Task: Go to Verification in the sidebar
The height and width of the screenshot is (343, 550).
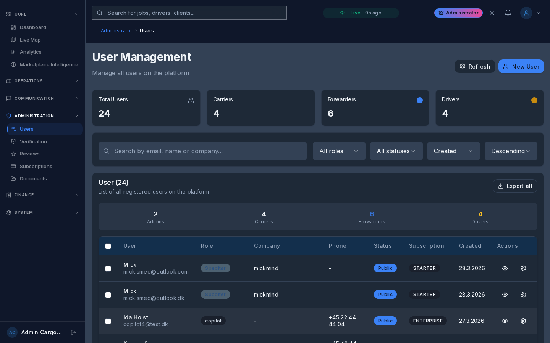Action: pyautogui.click(x=33, y=141)
